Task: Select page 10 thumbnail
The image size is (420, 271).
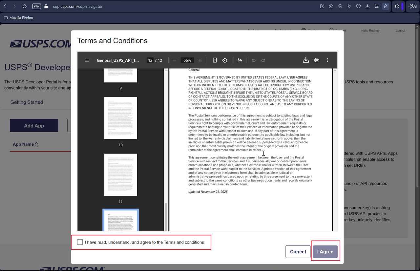Action: pyautogui.click(x=121, y=118)
